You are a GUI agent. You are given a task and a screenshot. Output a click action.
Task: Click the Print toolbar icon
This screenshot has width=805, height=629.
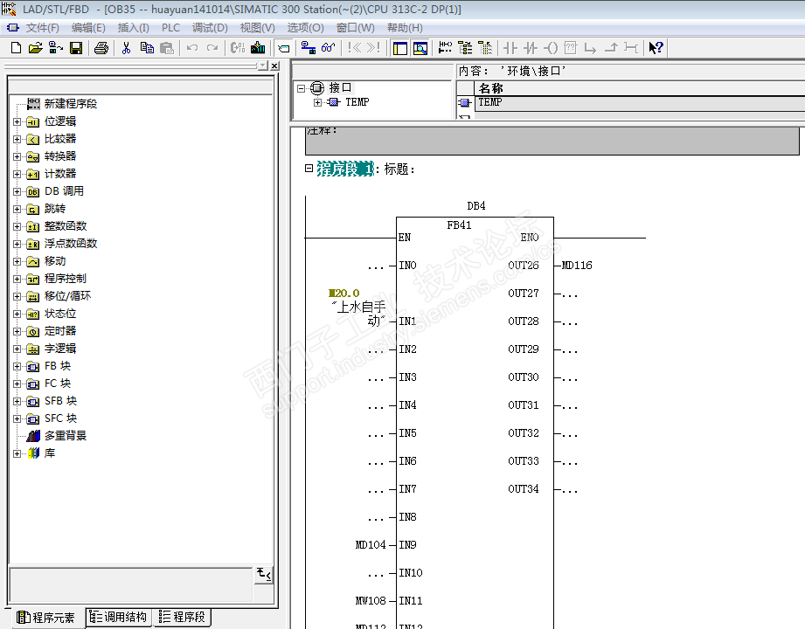click(101, 48)
